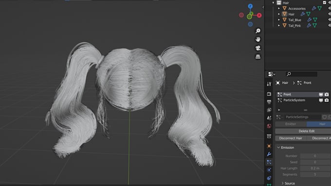Toggle render camera for ParticleSystem entry
The width and height of the screenshot is (331, 186).
coord(327,100)
